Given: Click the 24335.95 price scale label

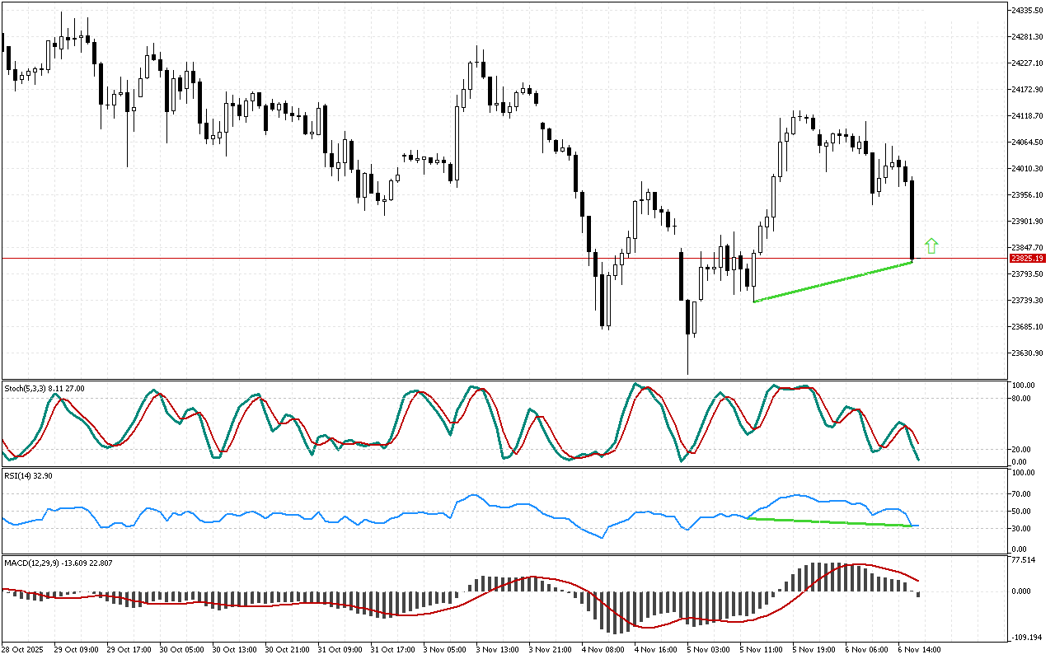Looking at the screenshot, I should point(1027,10).
